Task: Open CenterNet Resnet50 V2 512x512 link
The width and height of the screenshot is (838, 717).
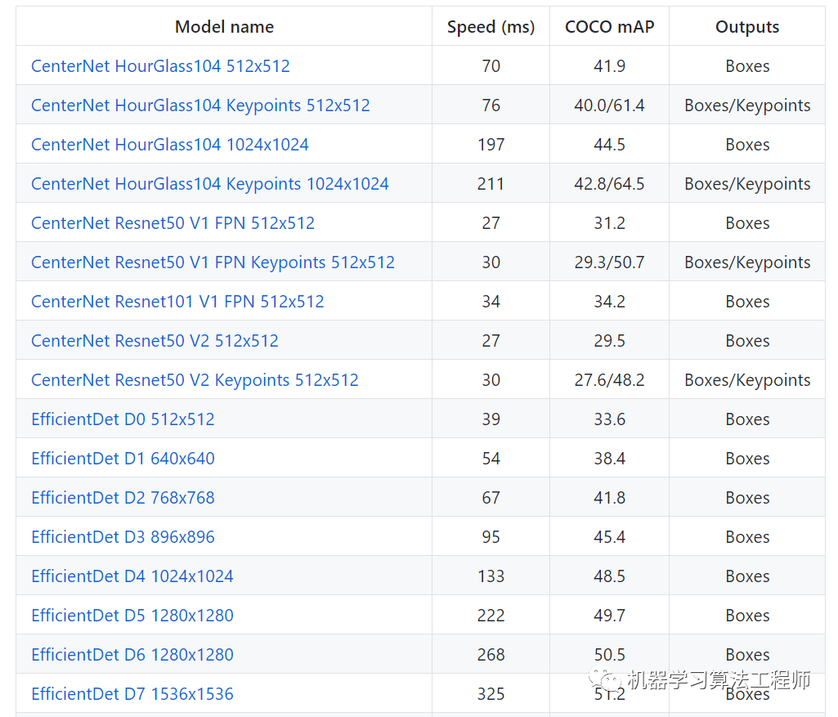Action: pyautogui.click(x=155, y=341)
